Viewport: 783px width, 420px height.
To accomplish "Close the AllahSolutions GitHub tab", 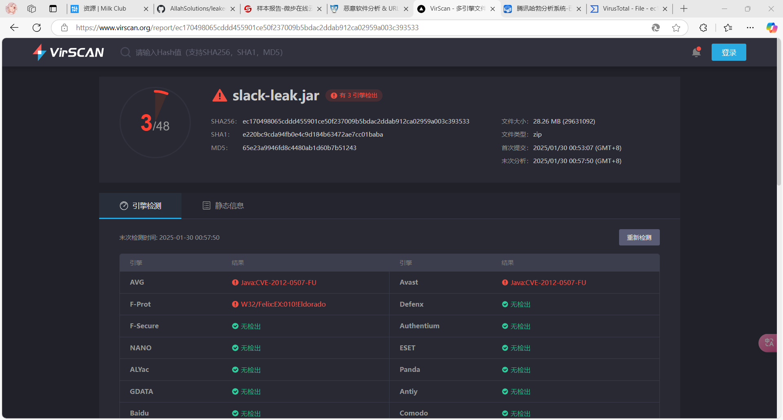I will [232, 9].
